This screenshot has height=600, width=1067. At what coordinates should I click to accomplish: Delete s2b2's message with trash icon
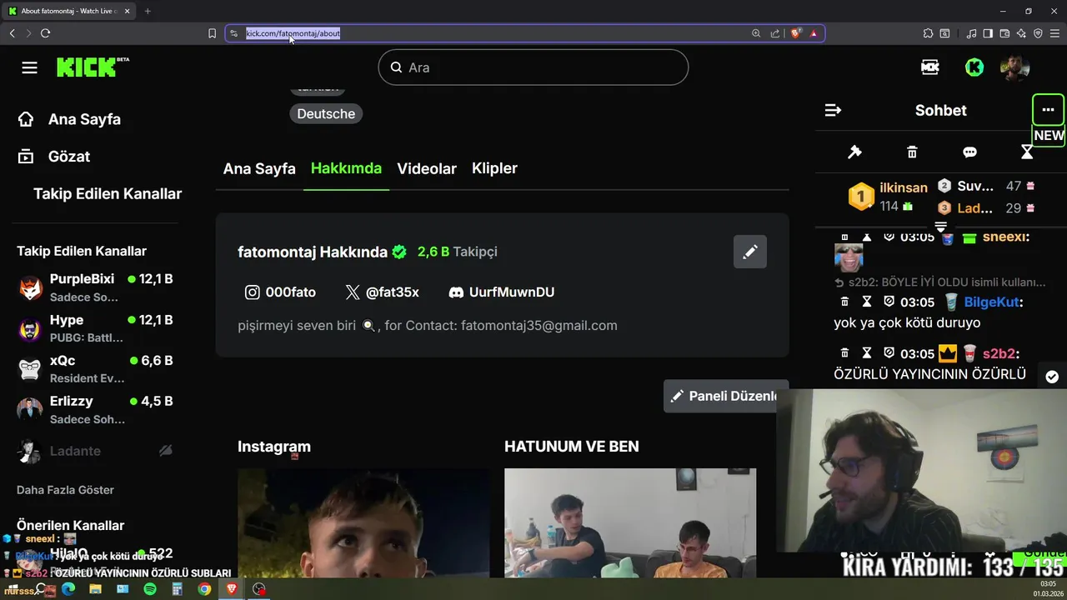[844, 353]
